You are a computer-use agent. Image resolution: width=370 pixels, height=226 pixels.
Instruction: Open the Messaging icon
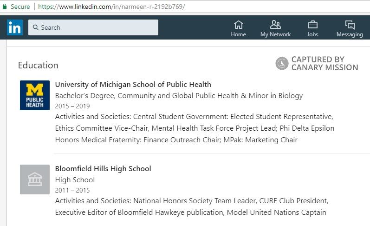350,25
